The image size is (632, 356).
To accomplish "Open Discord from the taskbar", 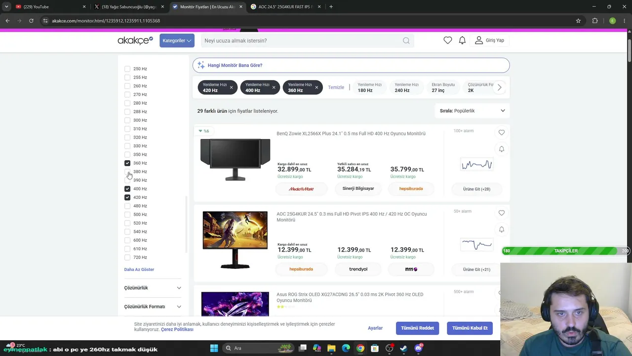I will 419,348.
